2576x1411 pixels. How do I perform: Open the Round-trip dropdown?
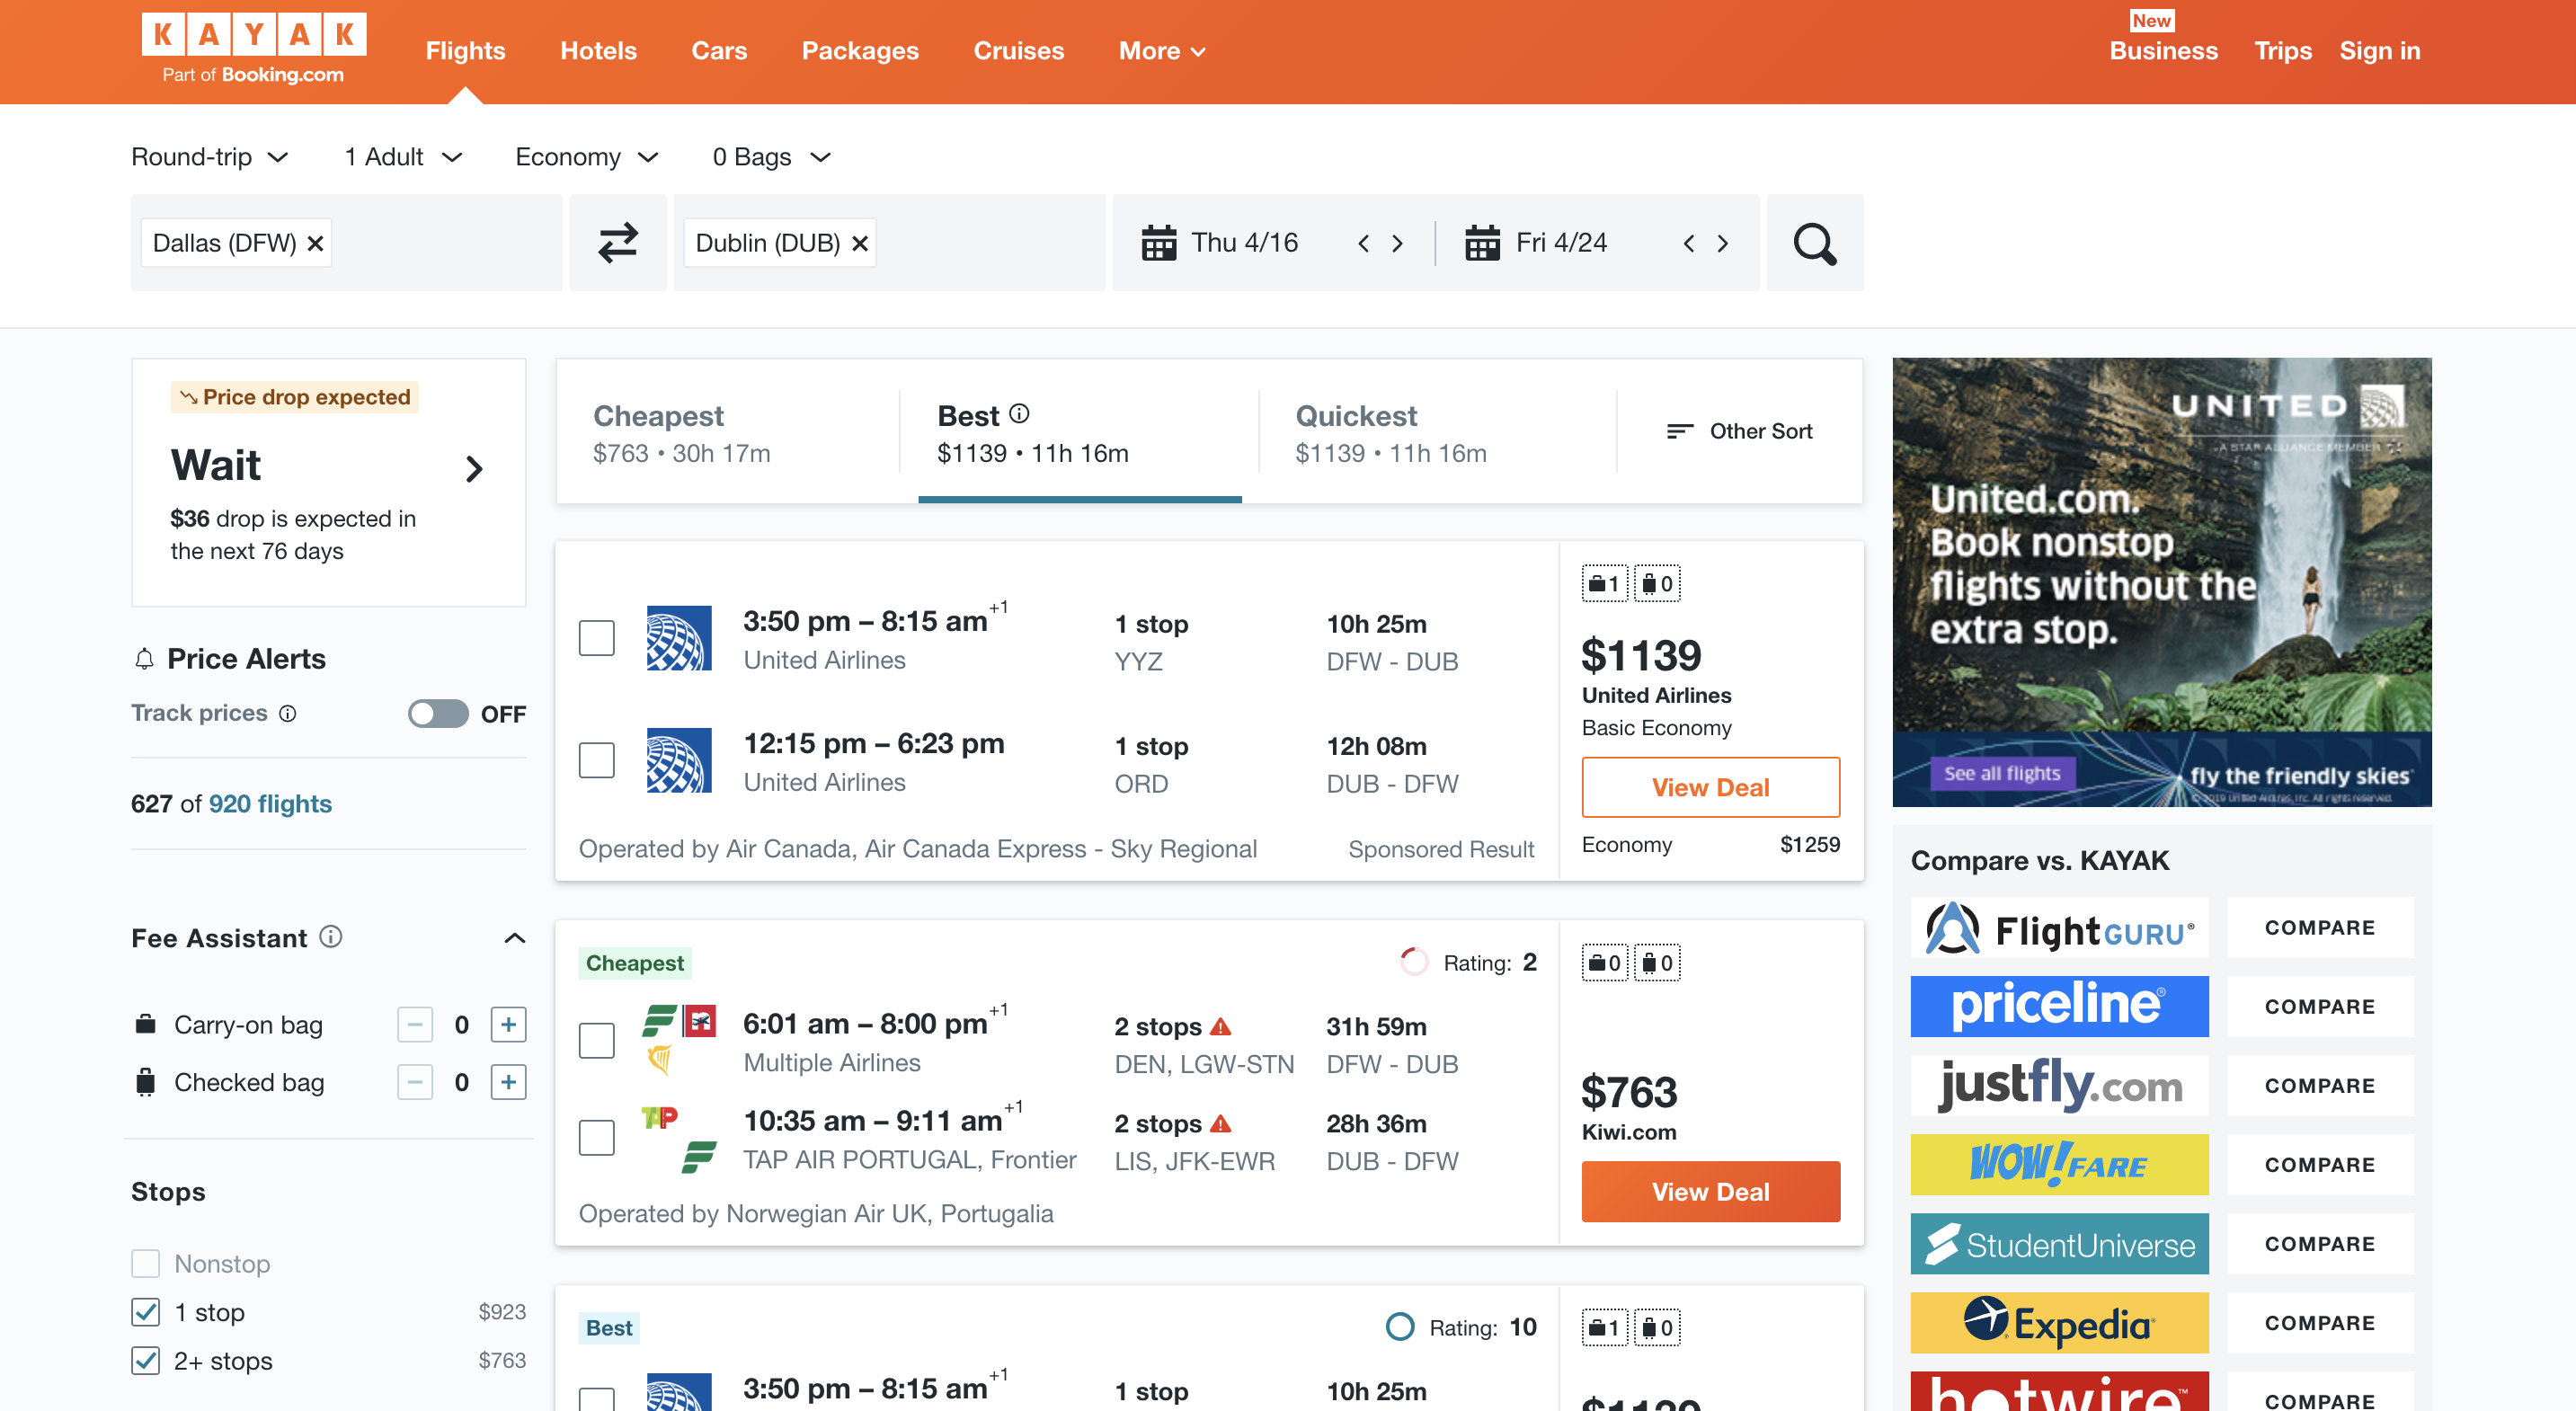[210, 157]
